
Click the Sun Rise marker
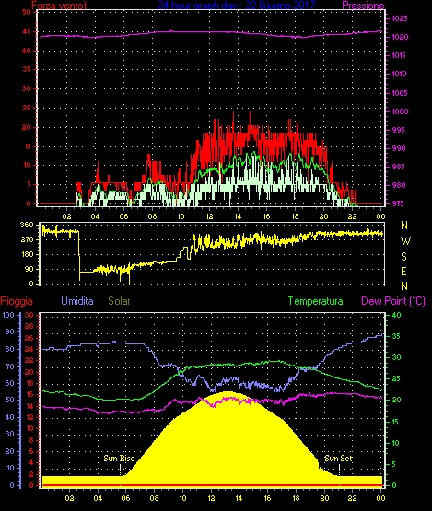pos(119,459)
